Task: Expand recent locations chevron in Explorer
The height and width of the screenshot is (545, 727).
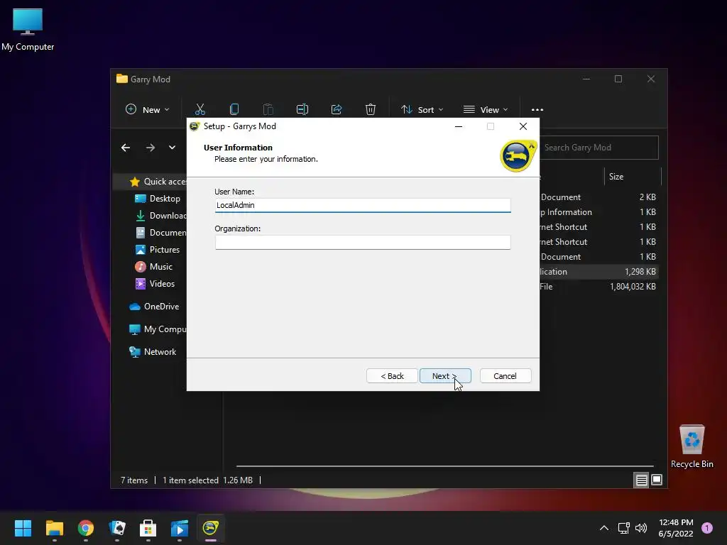Action: coord(172,148)
